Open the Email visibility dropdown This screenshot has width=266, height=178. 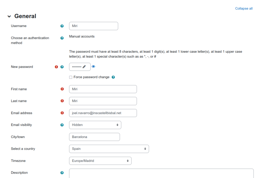[x=95, y=125]
